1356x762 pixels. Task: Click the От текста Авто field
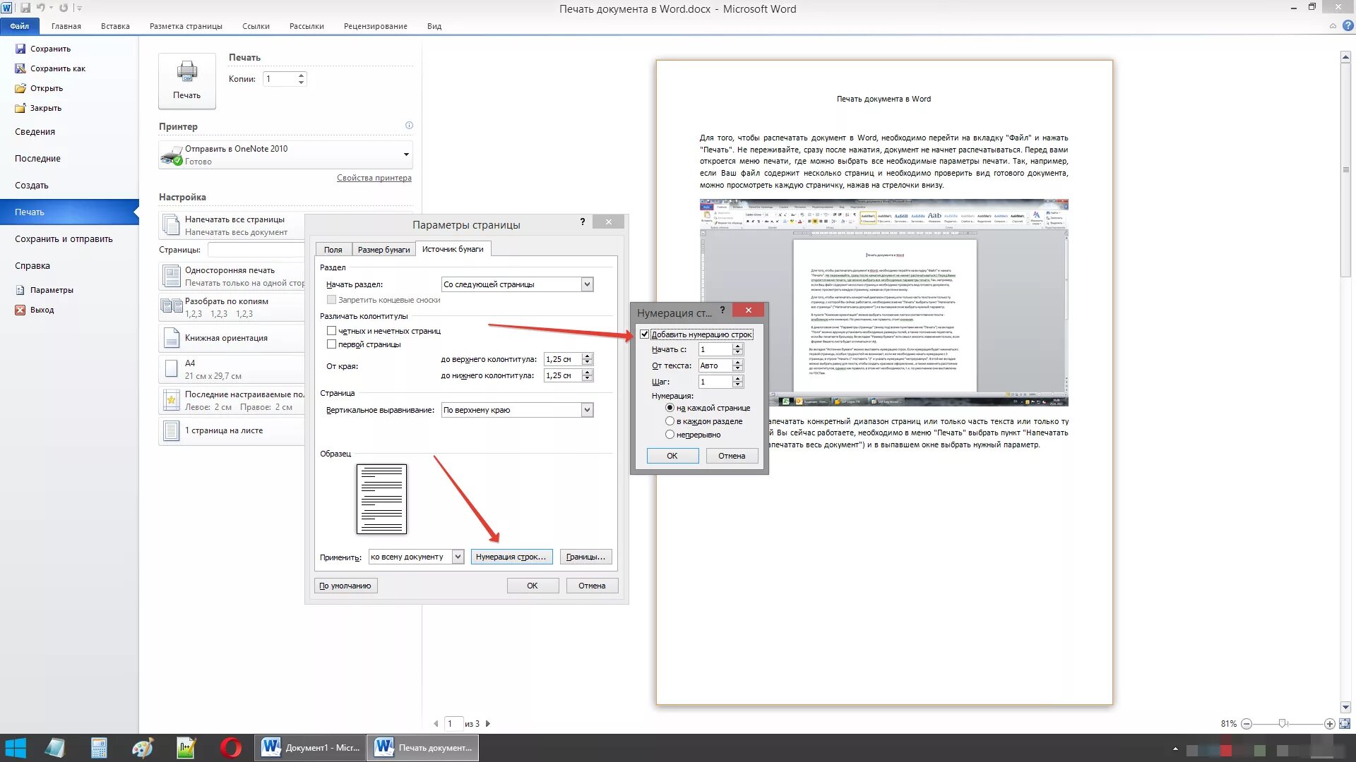coord(715,365)
